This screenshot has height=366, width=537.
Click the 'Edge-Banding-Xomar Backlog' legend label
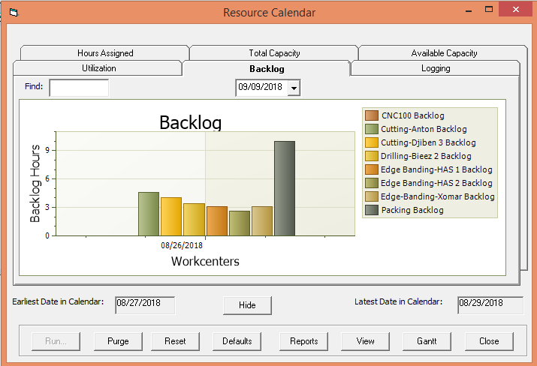(437, 196)
